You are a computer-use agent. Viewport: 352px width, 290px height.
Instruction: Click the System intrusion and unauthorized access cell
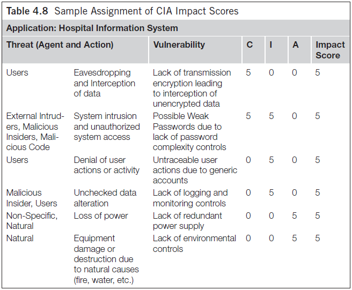pyautogui.click(x=106, y=127)
